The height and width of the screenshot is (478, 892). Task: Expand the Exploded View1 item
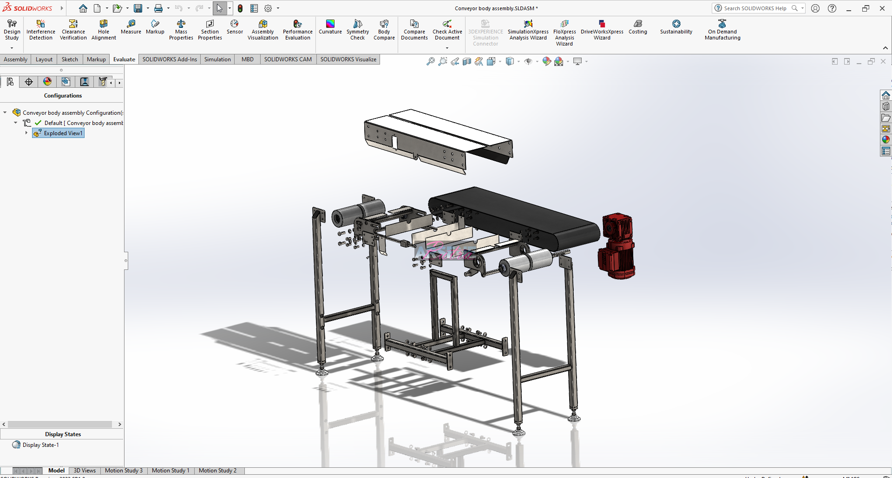[26, 133]
